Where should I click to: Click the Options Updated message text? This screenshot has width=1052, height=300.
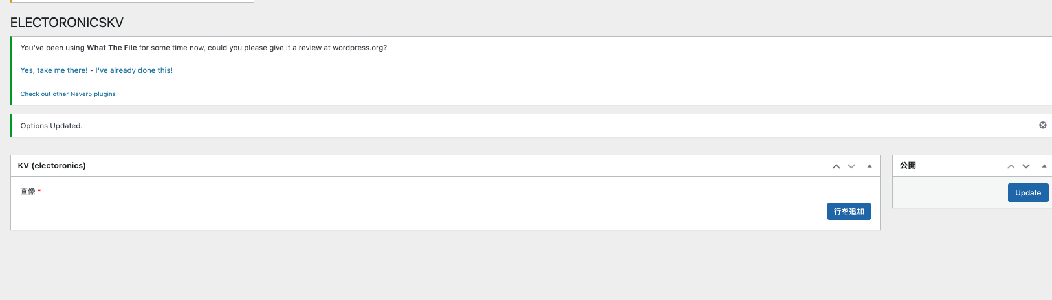[51, 126]
